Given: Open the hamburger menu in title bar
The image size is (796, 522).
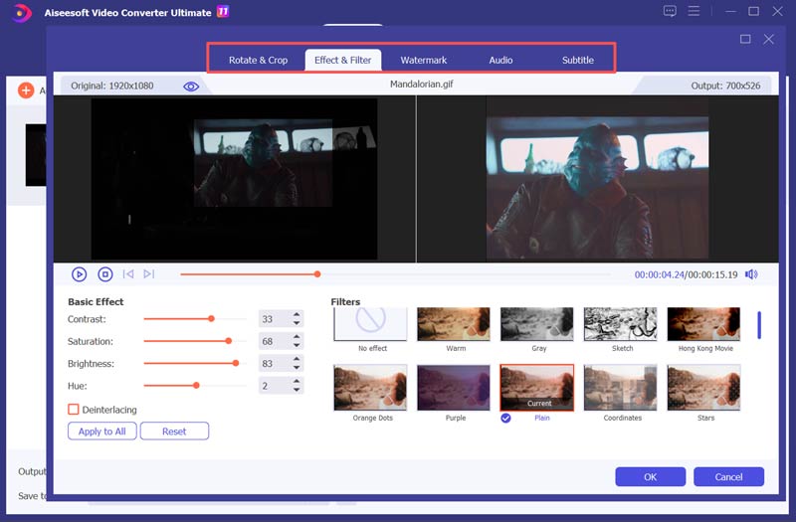Looking at the screenshot, I should [x=694, y=11].
